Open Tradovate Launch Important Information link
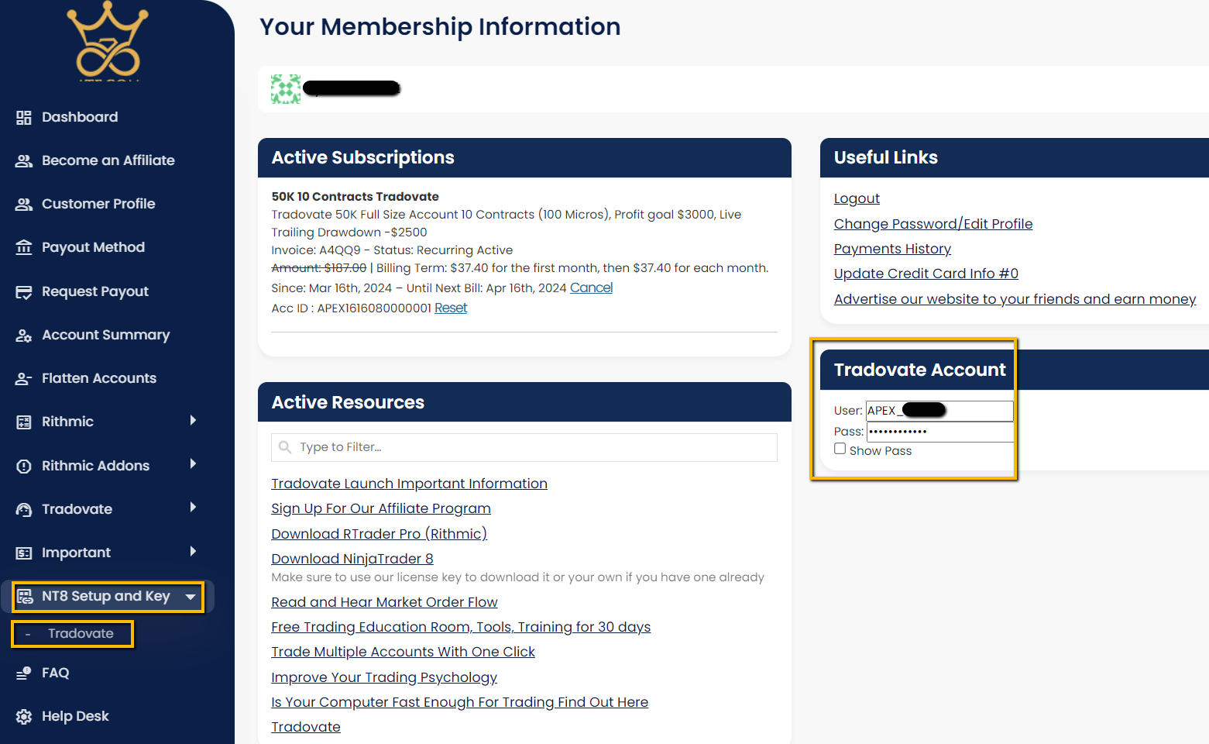This screenshot has height=744, width=1209. pos(409,484)
